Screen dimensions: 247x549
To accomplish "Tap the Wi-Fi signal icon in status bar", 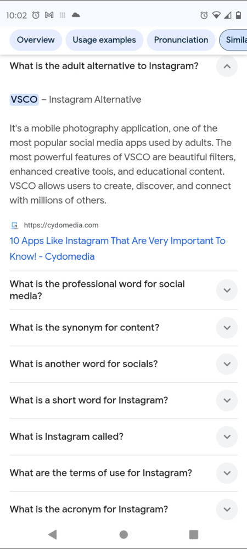I will click(216, 15).
